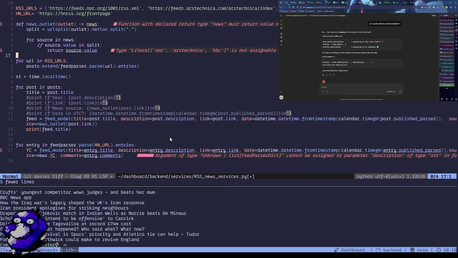Focus the Claude Reply input field
This screenshot has width=458, height=258.
[361, 87]
